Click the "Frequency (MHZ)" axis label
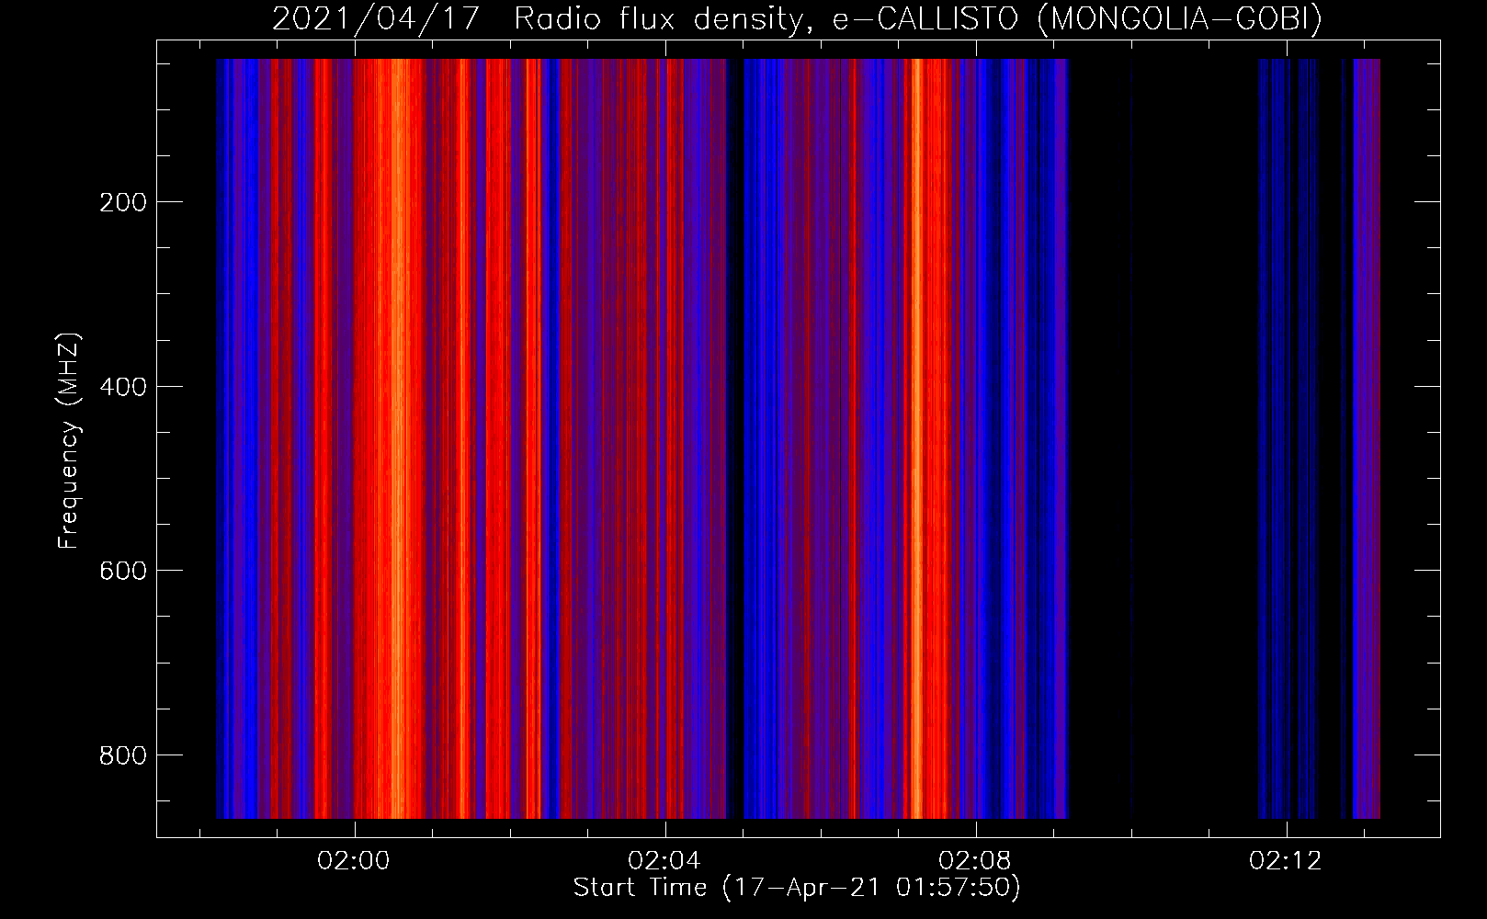Screen dimensions: 1487x919 (69, 440)
